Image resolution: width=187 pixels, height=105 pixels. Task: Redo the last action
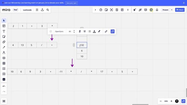pos(4,92)
